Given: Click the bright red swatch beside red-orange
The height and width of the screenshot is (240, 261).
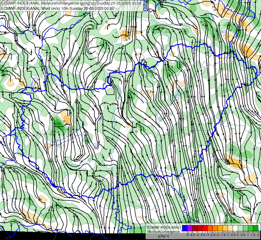Looking at the screenshot, I should [x=205, y=228].
